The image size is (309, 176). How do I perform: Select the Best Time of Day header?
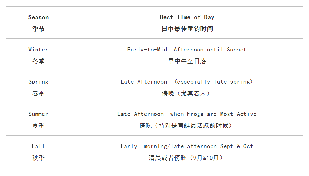(x=187, y=22)
